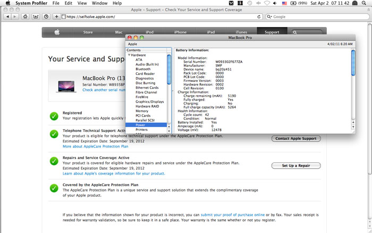Click the Battery Information pane scrollbar thumb
The image size is (372, 233).
pyautogui.click(x=353, y=62)
